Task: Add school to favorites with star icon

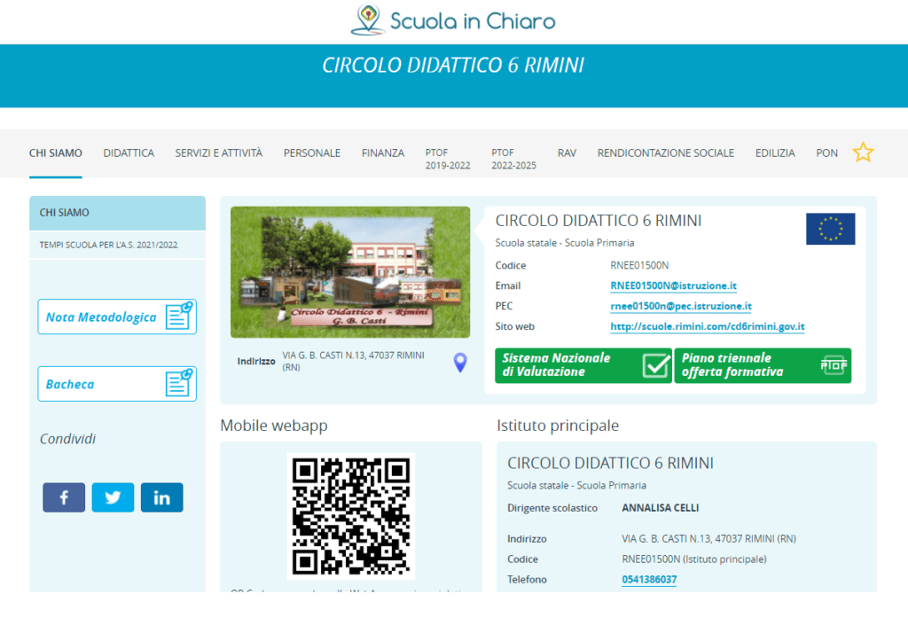Action: 863,152
